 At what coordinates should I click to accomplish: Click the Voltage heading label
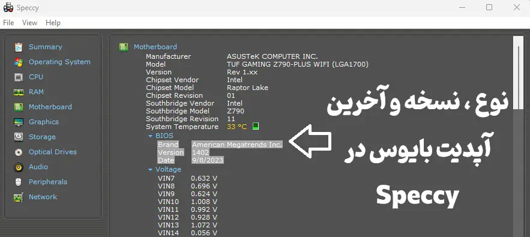[168, 169]
